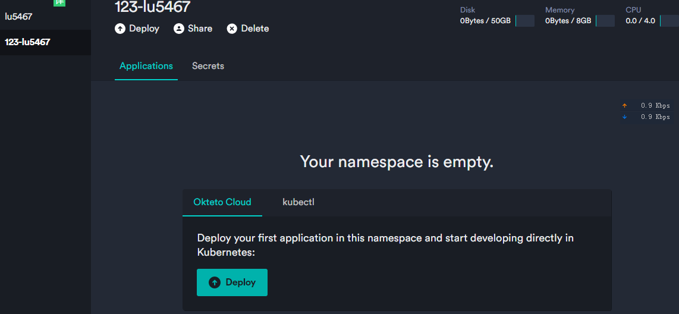Click the Disk label

coord(468,10)
